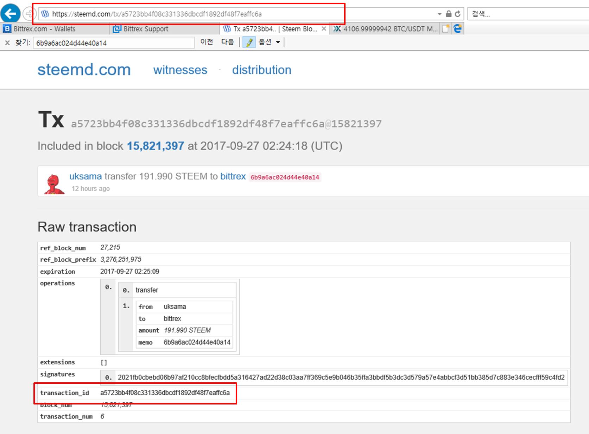Click the transaction_id label
The width and height of the screenshot is (589, 434).
click(64, 393)
